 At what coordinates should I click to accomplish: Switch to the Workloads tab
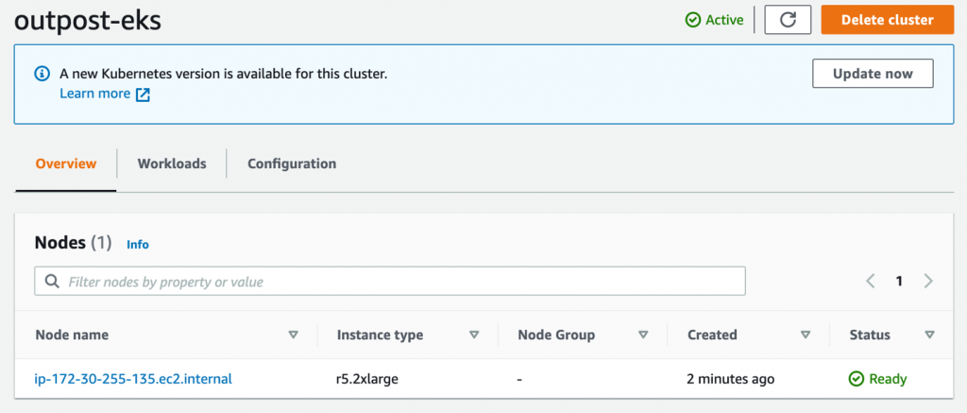[x=172, y=164]
